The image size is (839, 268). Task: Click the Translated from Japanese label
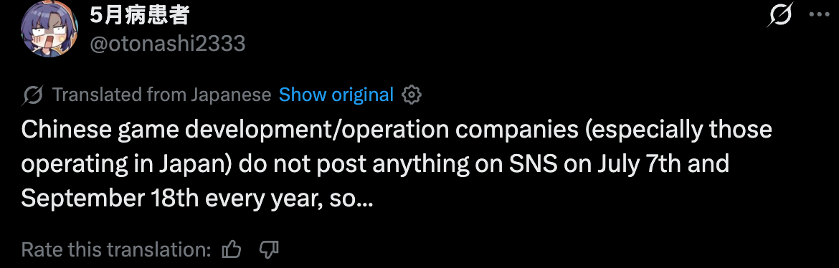[x=162, y=95]
